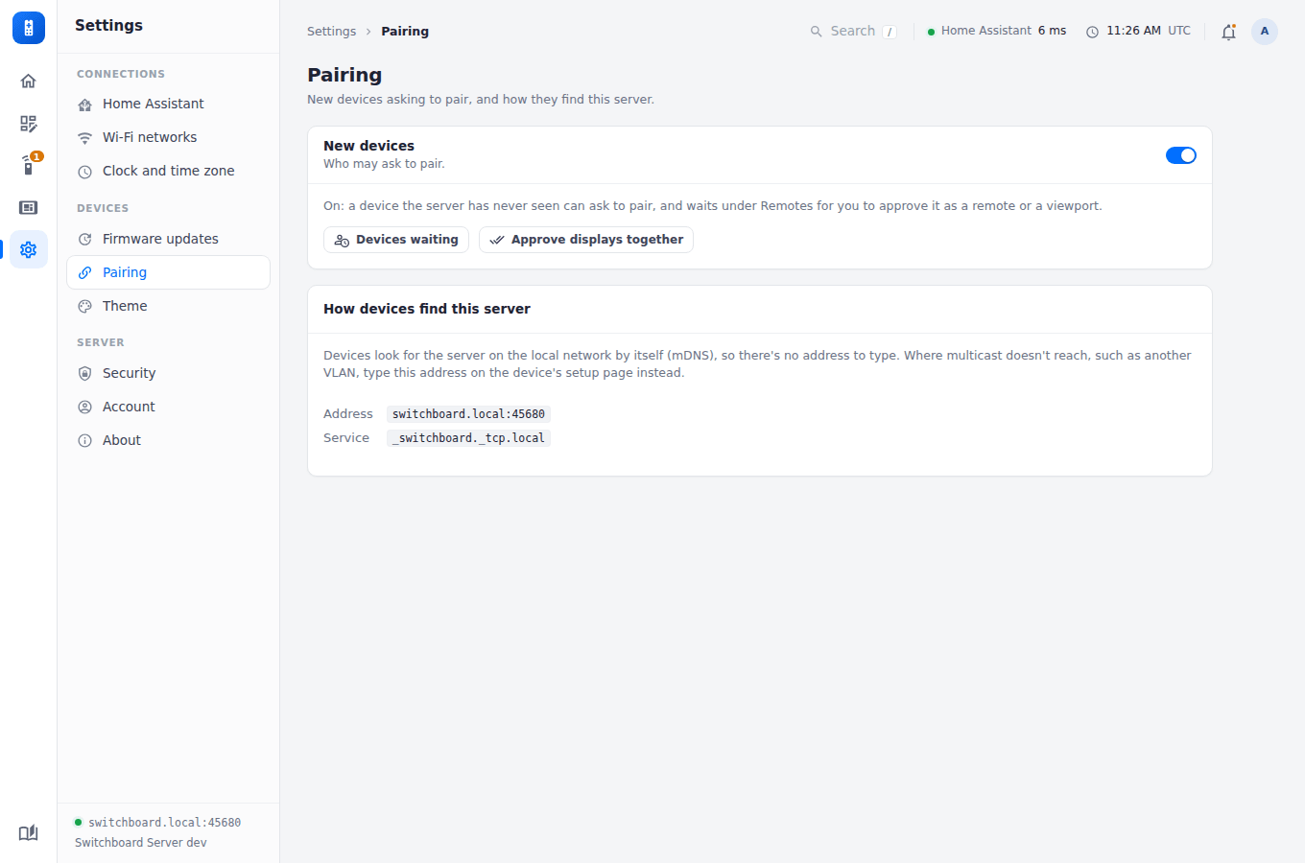Open Account settings
1305x863 pixels.
[x=168, y=407]
